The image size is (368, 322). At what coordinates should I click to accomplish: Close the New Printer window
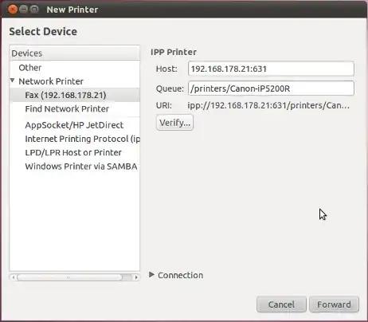[13, 10]
